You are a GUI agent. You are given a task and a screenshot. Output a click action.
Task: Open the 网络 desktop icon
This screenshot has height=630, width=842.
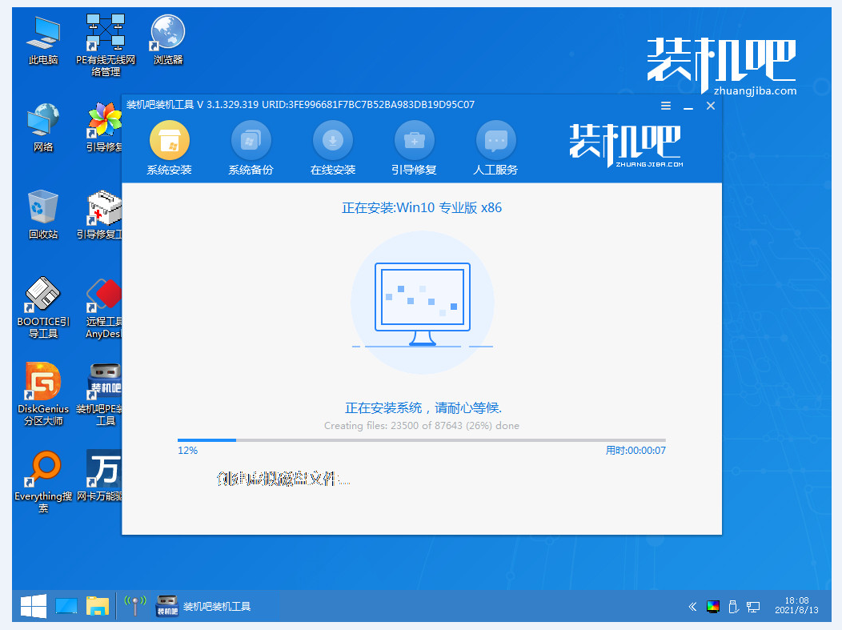tap(43, 122)
